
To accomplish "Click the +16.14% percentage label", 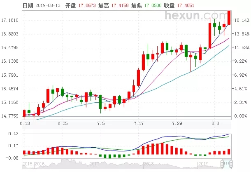I will pos(241,20).
